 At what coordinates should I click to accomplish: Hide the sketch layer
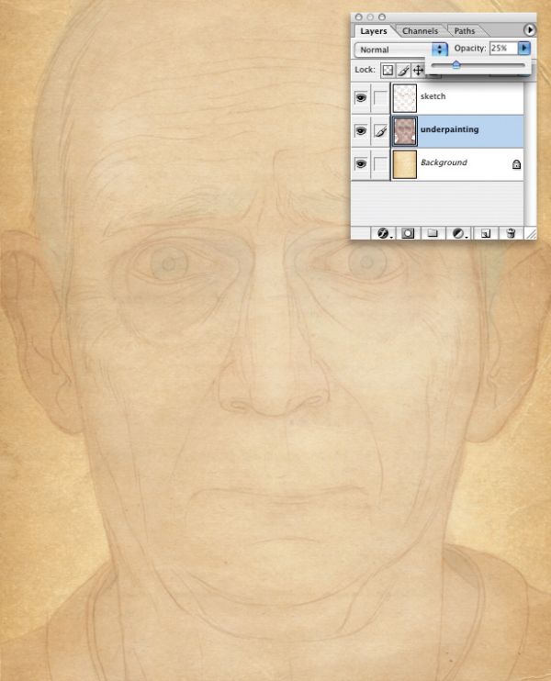[x=361, y=97]
